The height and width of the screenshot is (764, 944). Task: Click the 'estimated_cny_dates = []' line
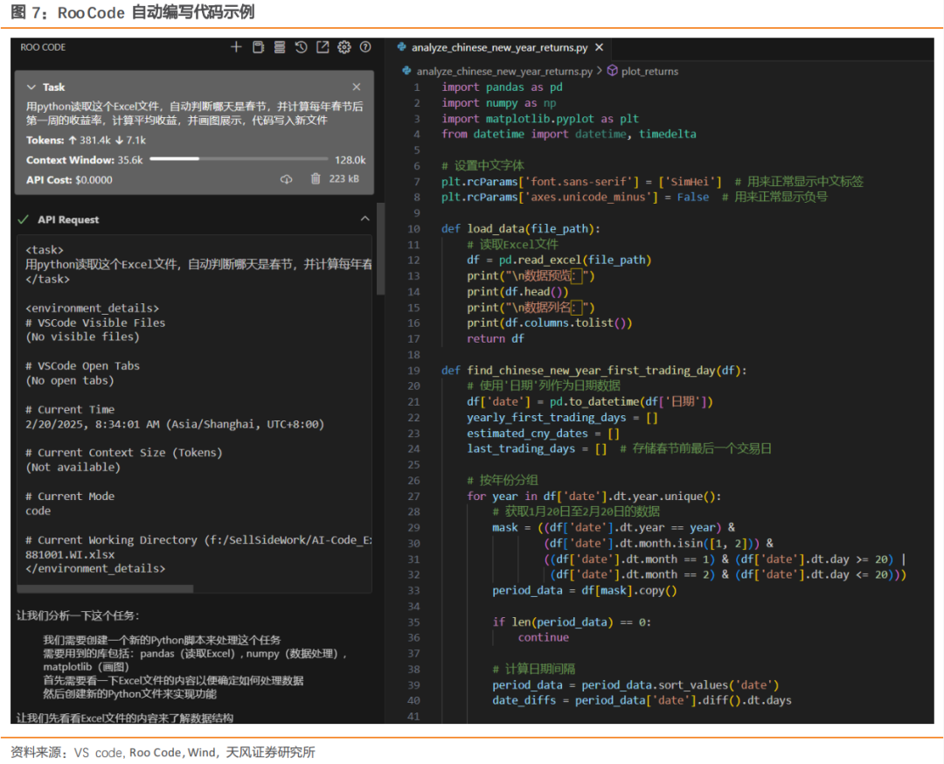pyautogui.click(x=543, y=434)
